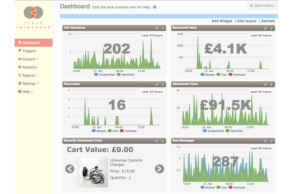Open Triggers from the sidebar
The height and width of the screenshot is (194, 292).
(28, 51)
